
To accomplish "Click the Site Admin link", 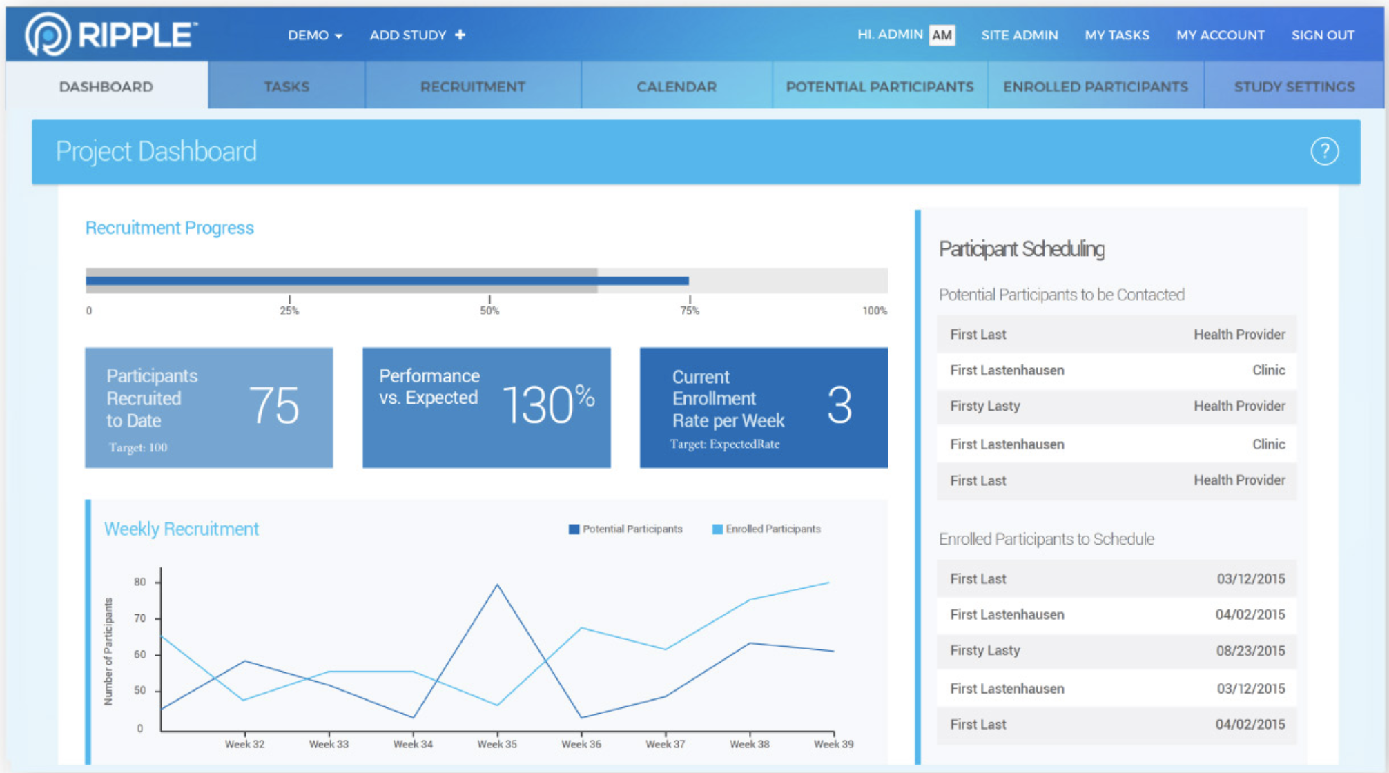I will click(1019, 35).
